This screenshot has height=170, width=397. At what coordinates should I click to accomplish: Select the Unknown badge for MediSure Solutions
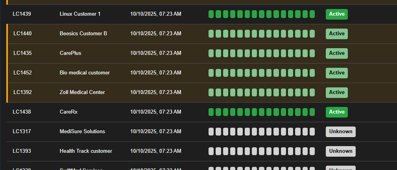[x=340, y=132]
